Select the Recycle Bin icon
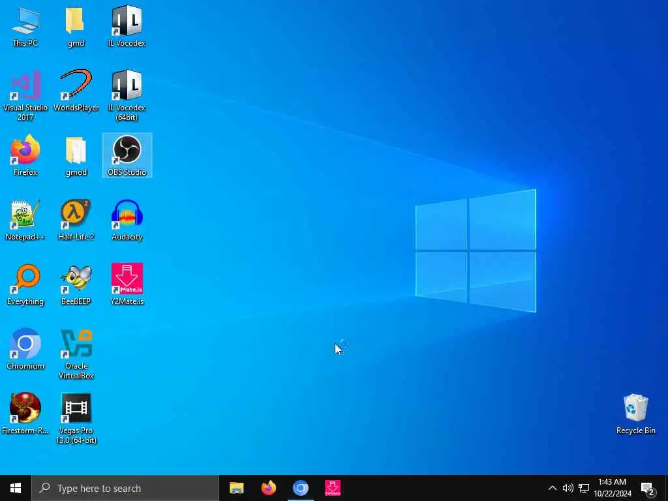The image size is (668, 501). [635, 414]
